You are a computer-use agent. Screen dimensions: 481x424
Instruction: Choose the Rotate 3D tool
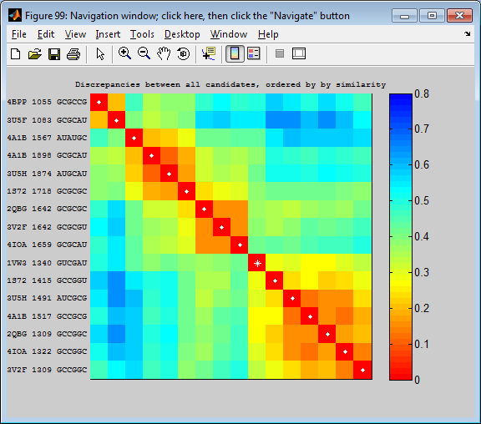[x=183, y=54]
